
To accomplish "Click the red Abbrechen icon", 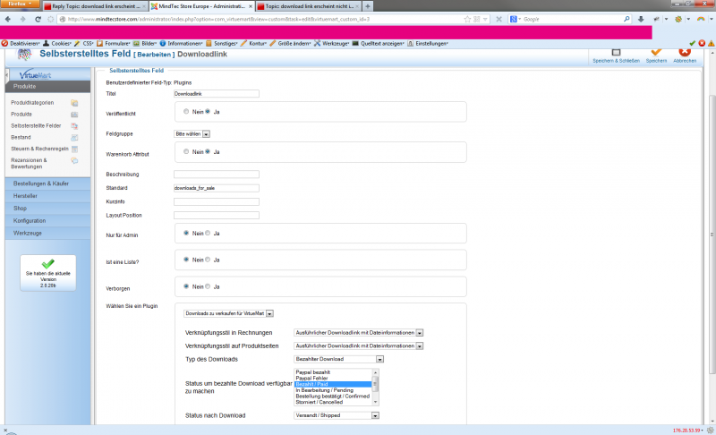I will click(685, 53).
